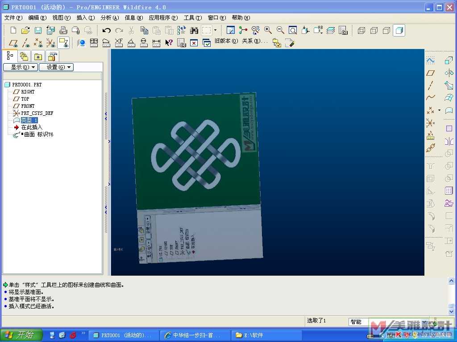Expand the datum point tool flyout arrow
457x342 pixels.
click(439, 110)
